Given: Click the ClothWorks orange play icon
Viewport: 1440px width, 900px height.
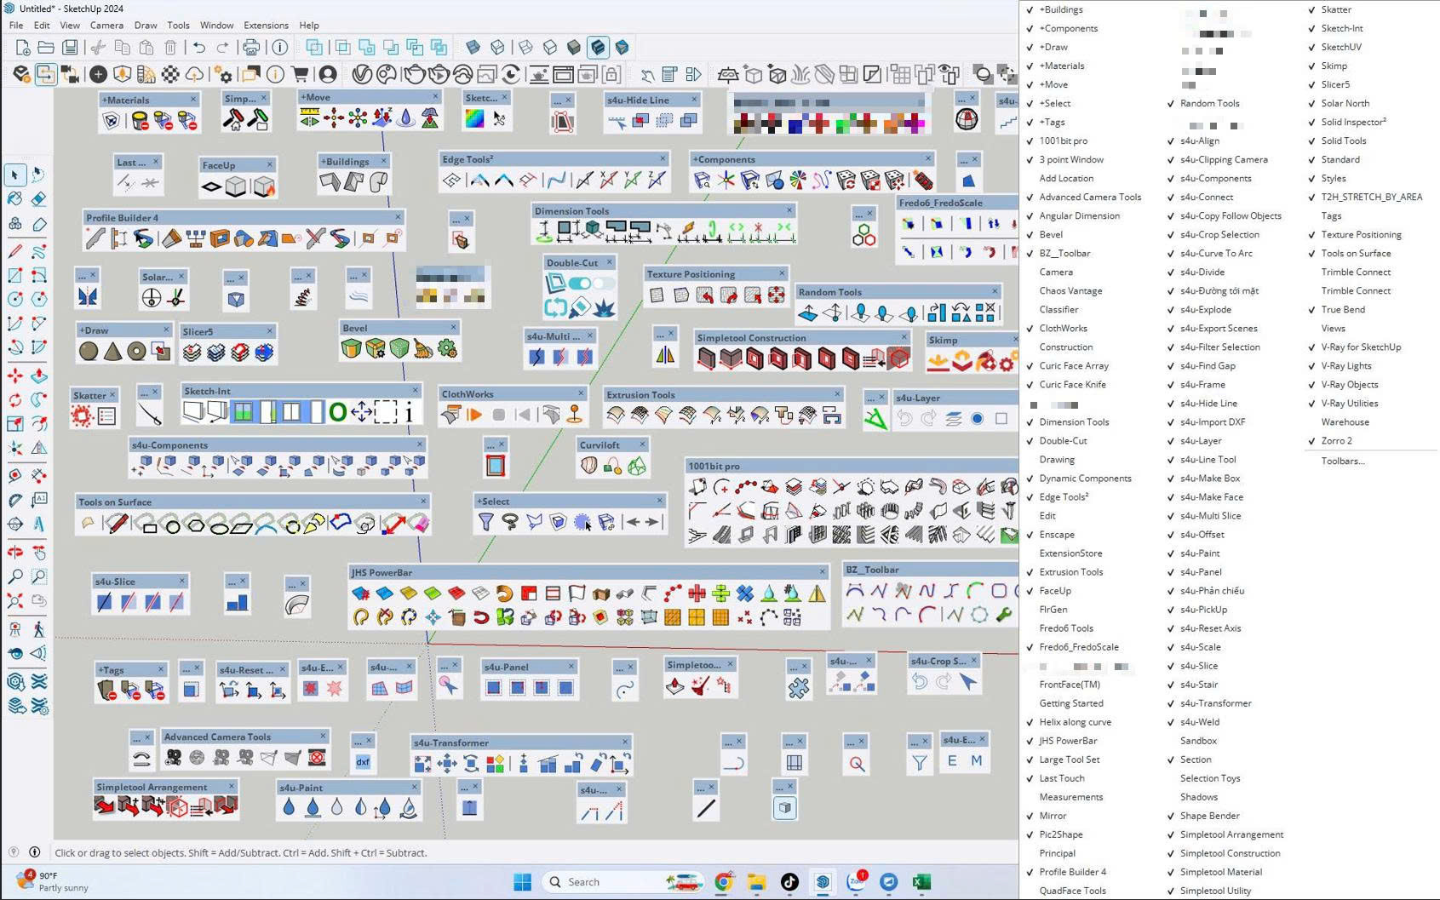Looking at the screenshot, I should 474,415.
